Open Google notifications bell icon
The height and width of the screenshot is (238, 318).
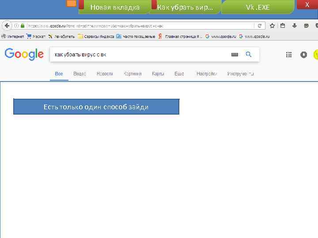pos(303,55)
